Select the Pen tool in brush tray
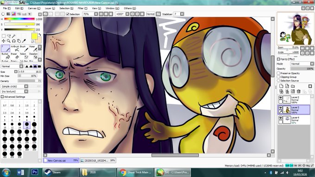The width and height of the screenshot is (315, 177). pyautogui.click(x=6, y=48)
